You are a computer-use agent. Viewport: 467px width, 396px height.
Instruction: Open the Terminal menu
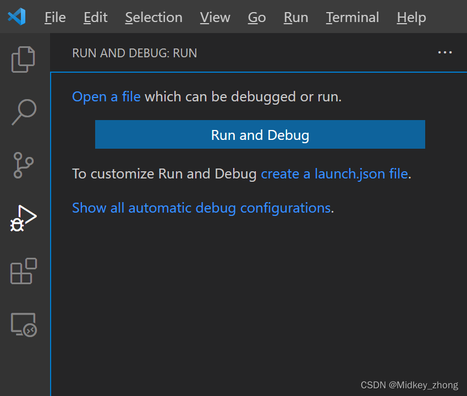point(352,17)
